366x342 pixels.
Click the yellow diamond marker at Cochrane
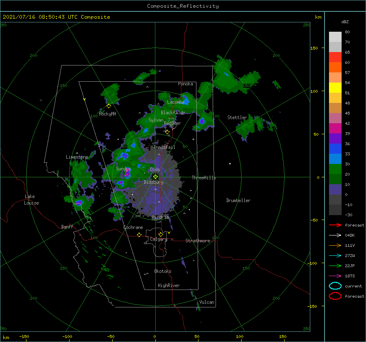[139, 235]
